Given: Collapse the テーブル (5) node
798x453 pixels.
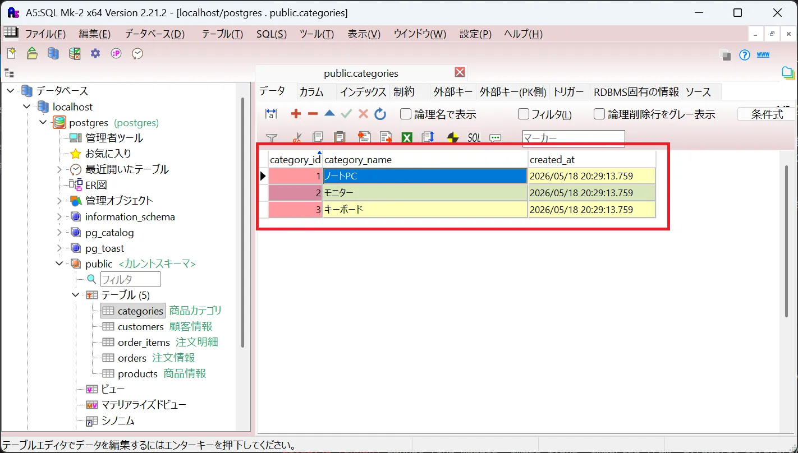Looking at the screenshot, I should [x=76, y=295].
